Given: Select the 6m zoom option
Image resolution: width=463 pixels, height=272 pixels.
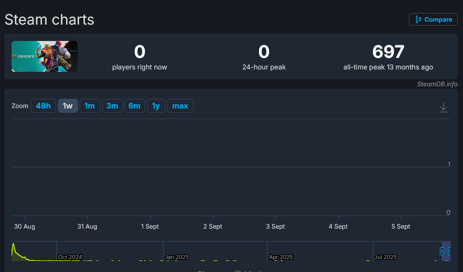Looking at the screenshot, I should pyautogui.click(x=135, y=106).
